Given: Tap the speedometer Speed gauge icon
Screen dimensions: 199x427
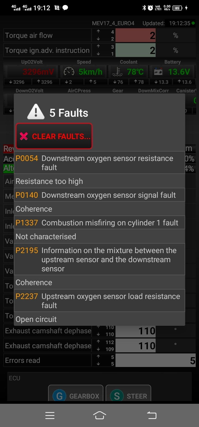Looking at the screenshot, I should click(x=69, y=72).
